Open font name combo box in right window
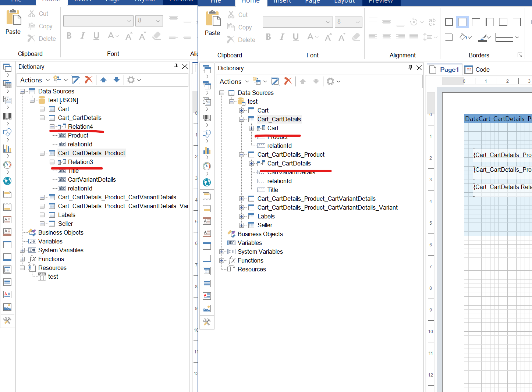 [x=298, y=22]
